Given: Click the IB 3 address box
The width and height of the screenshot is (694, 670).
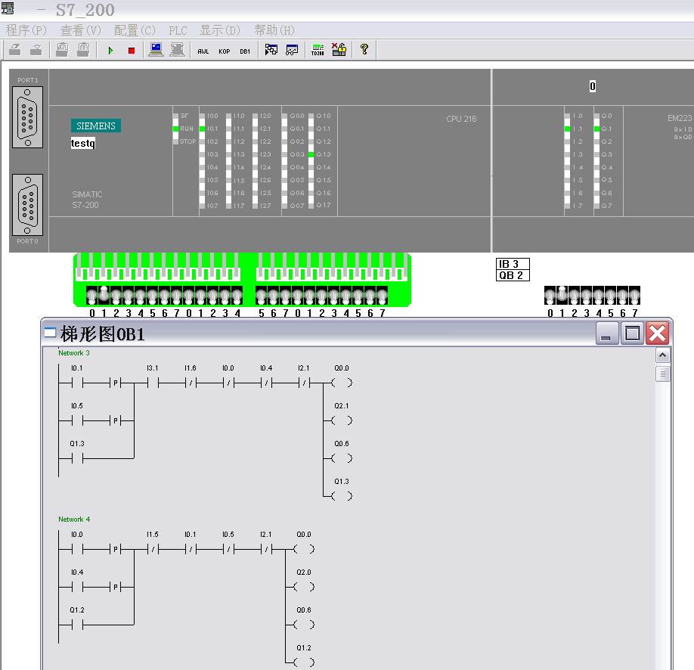Looking at the screenshot, I should tap(513, 264).
